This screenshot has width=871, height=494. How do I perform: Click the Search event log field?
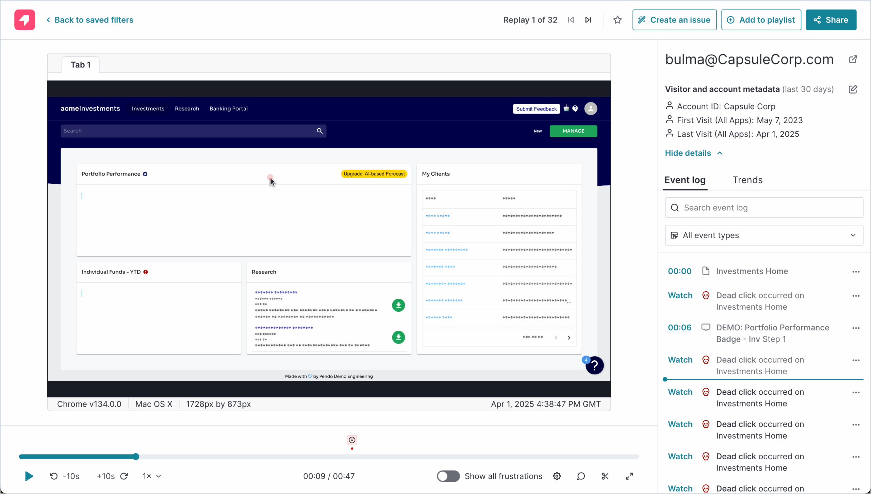(764, 208)
